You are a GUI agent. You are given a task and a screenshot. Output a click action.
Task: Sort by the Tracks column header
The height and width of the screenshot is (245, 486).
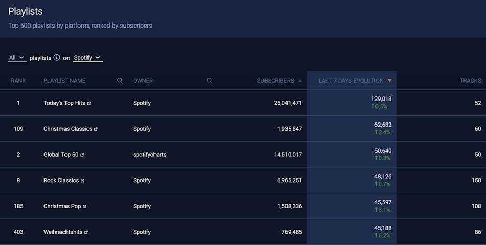[x=470, y=81]
